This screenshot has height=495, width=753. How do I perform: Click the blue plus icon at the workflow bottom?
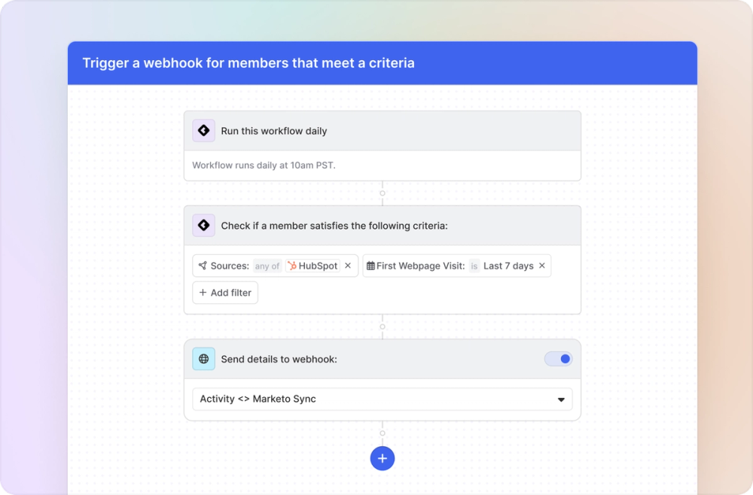click(383, 458)
